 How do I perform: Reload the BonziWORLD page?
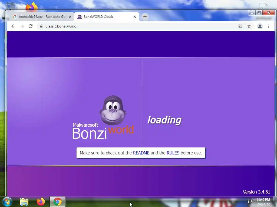(x=31, y=26)
